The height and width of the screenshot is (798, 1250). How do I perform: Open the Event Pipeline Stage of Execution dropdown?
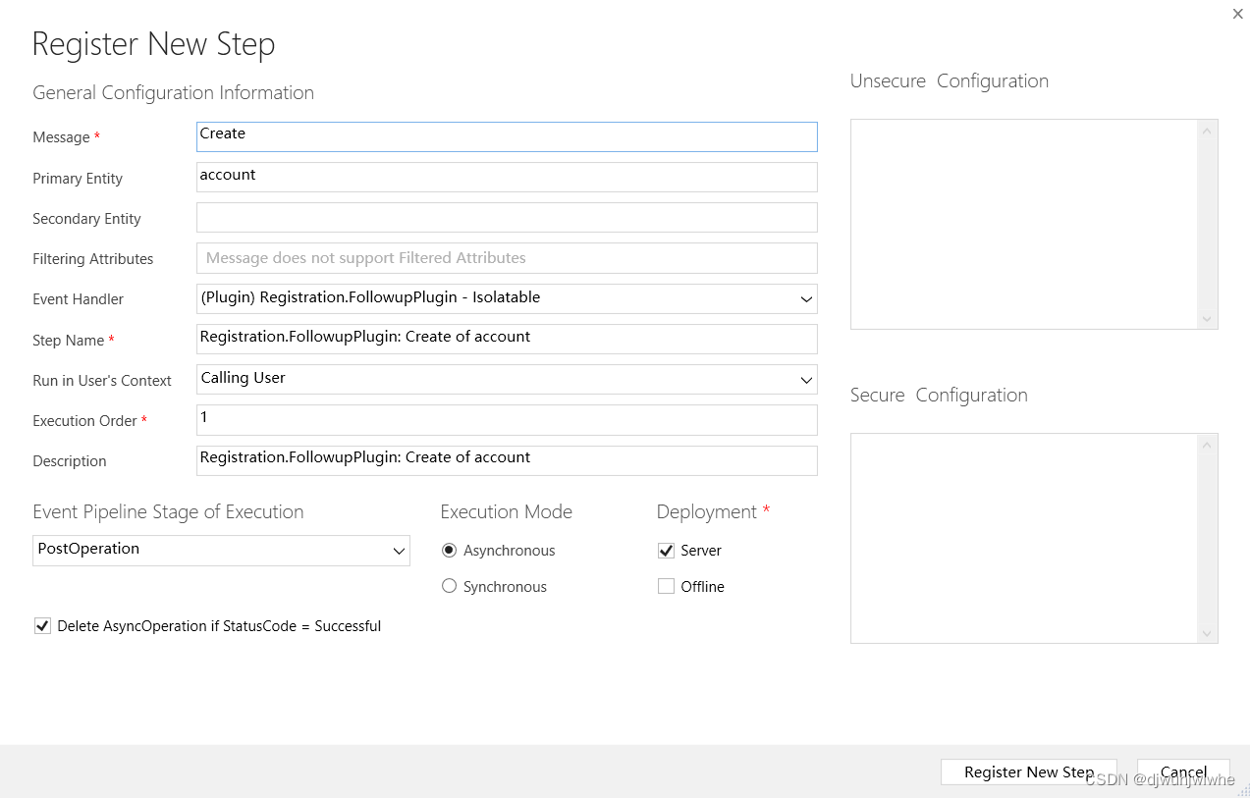coord(399,551)
